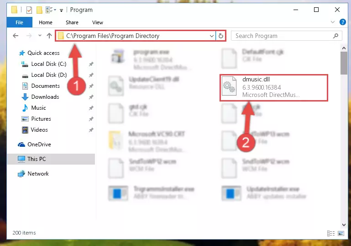Expand the ribbon with the chevron

click(333, 22)
